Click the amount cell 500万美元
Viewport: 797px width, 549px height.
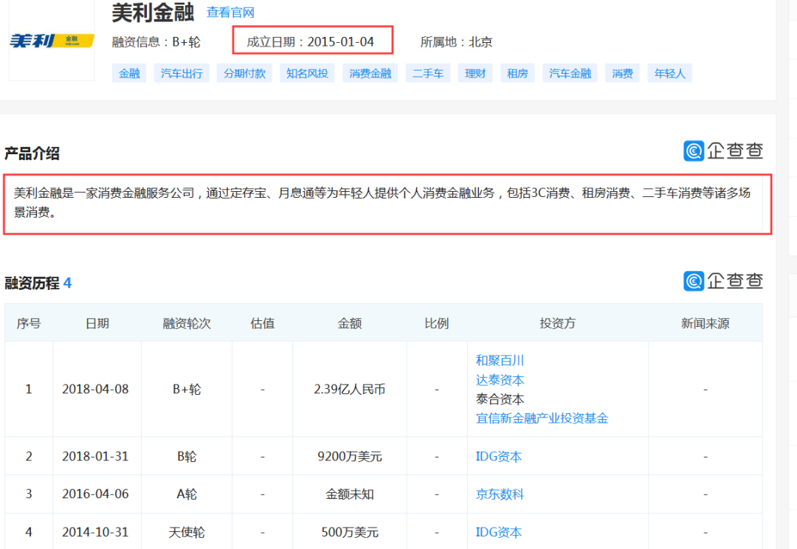(350, 532)
